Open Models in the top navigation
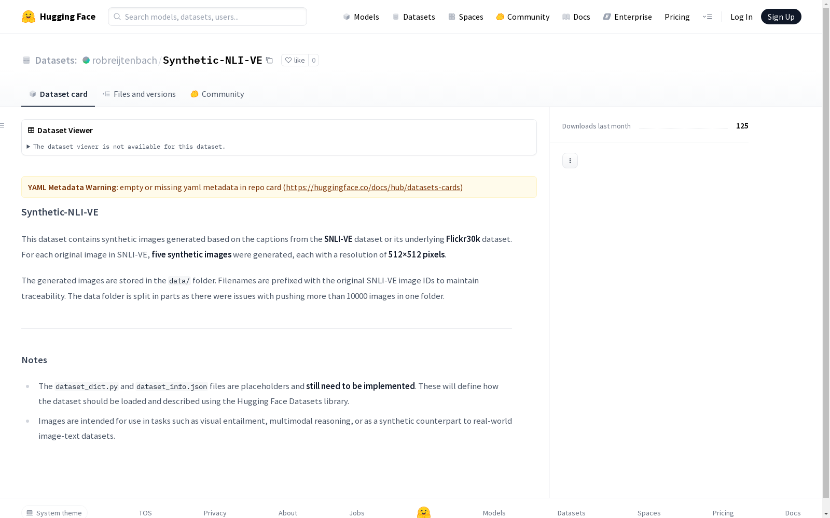This screenshot has width=830, height=518. pos(361,17)
